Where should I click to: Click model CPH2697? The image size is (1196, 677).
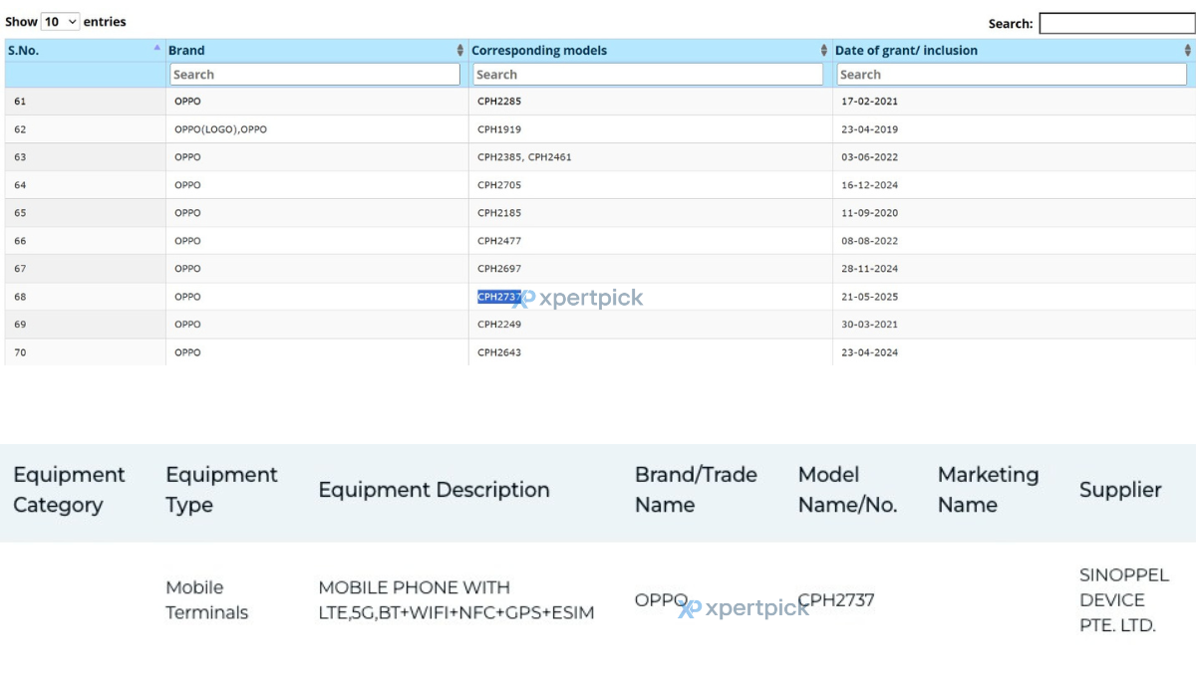[x=499, y=269]
